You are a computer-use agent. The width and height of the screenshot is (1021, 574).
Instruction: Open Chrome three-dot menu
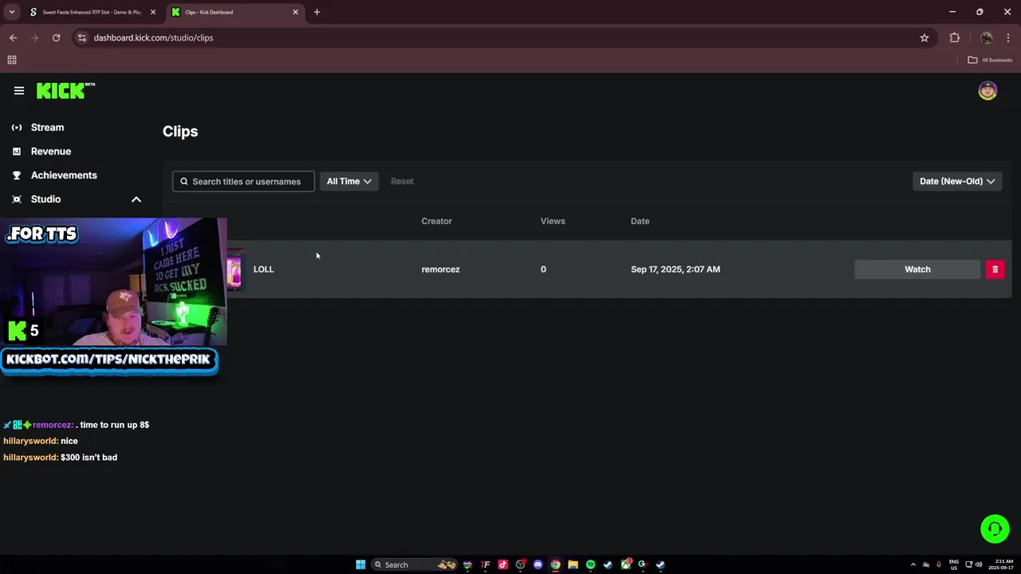(x=1008, y=37)
